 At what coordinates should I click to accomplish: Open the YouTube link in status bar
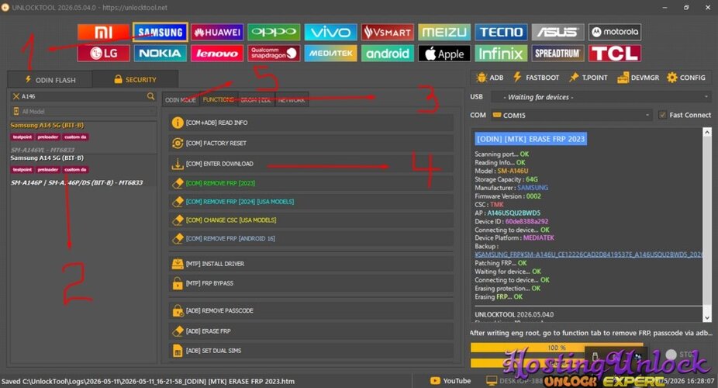[x=450, y=381]
